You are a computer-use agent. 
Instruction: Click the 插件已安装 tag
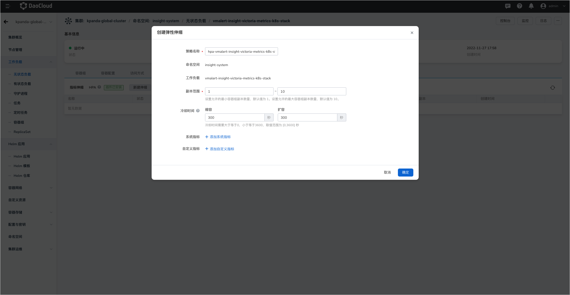tap(114, 87)
